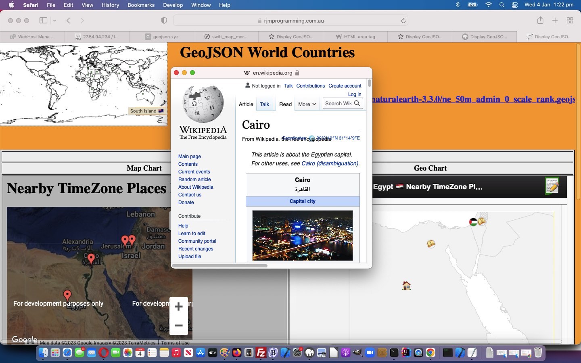Click the Create account link
This screenshot has height=363, width=581.
345,86
